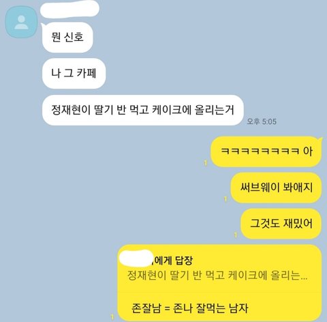Select the '써브웨이 봐애지' yellow bubble
This screenshot has height=322, width=327.
click(x=276, y=188)
